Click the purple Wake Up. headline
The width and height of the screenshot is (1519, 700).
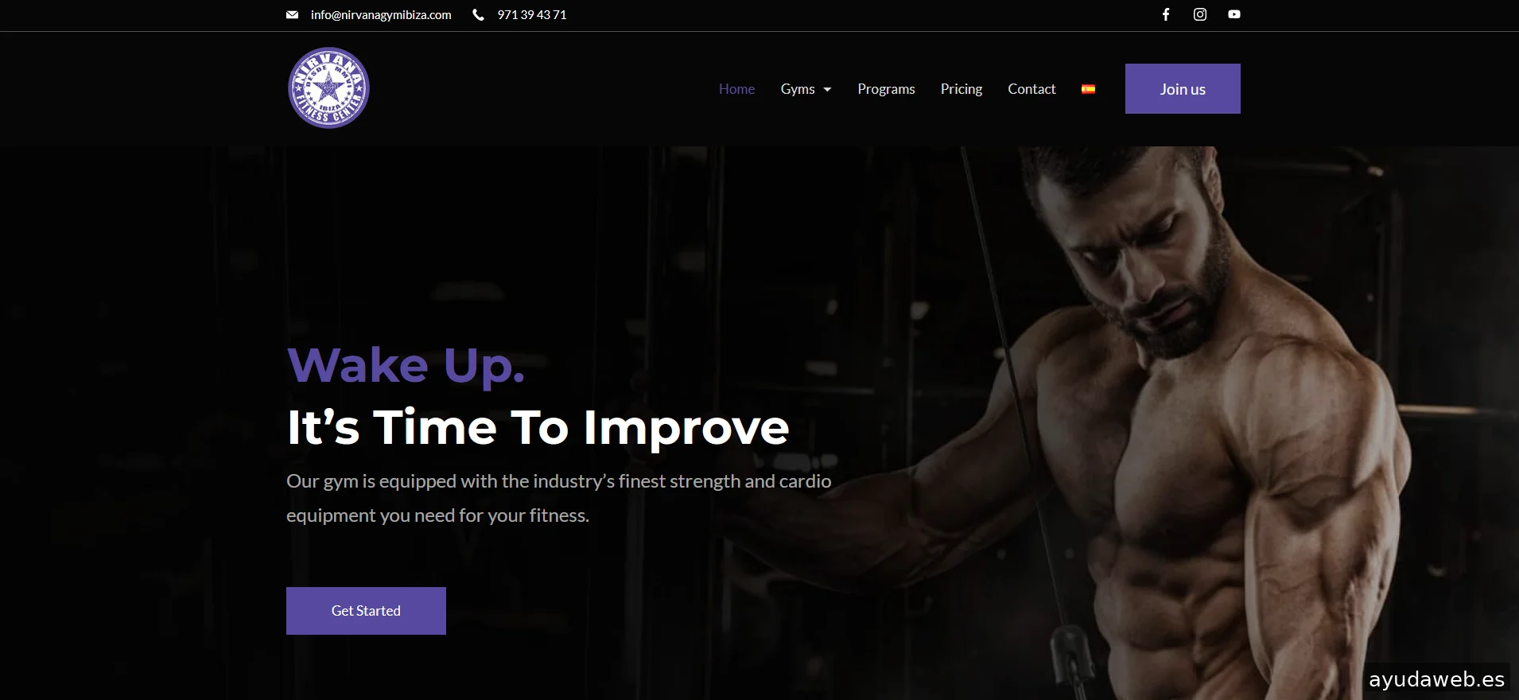point(406,366)
